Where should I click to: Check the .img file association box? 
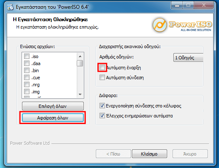point(27,92)
